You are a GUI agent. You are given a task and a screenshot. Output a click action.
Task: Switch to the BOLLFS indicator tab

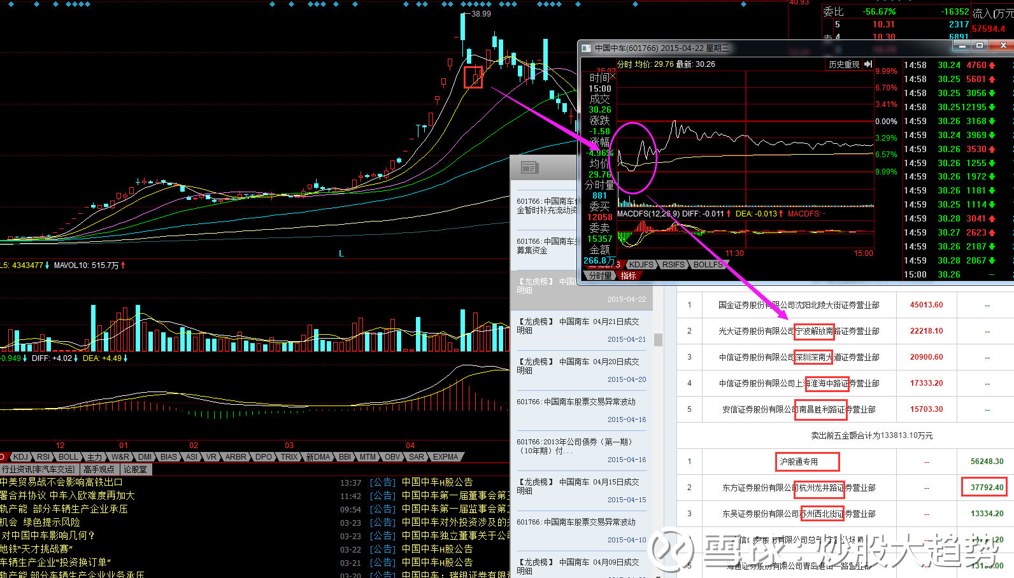tap(708, 265)
